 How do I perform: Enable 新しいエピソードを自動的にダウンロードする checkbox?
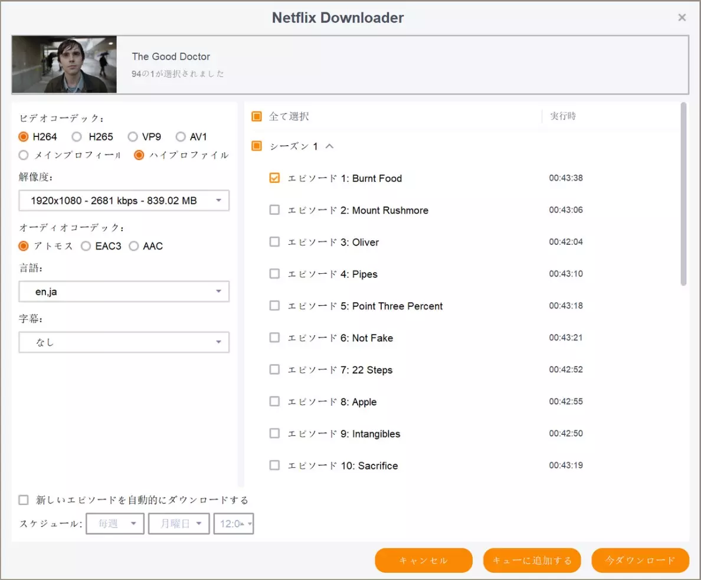click(24, 500)
